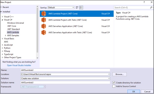
Task: Open the Sort by dropdown
Action: pos(61,7)
